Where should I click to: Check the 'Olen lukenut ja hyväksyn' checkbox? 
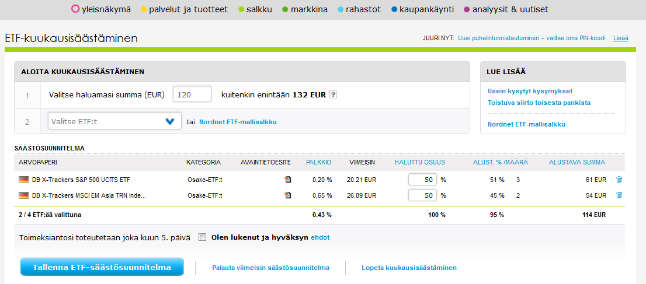coord(202,237)
